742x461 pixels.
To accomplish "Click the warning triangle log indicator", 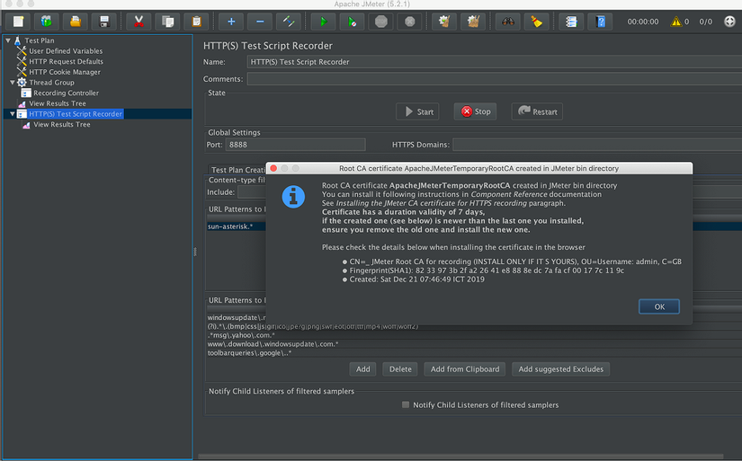I will pos(675,22).
